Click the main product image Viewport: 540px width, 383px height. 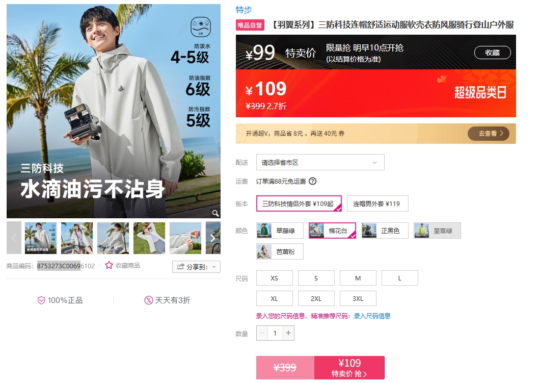pos(113,111)
